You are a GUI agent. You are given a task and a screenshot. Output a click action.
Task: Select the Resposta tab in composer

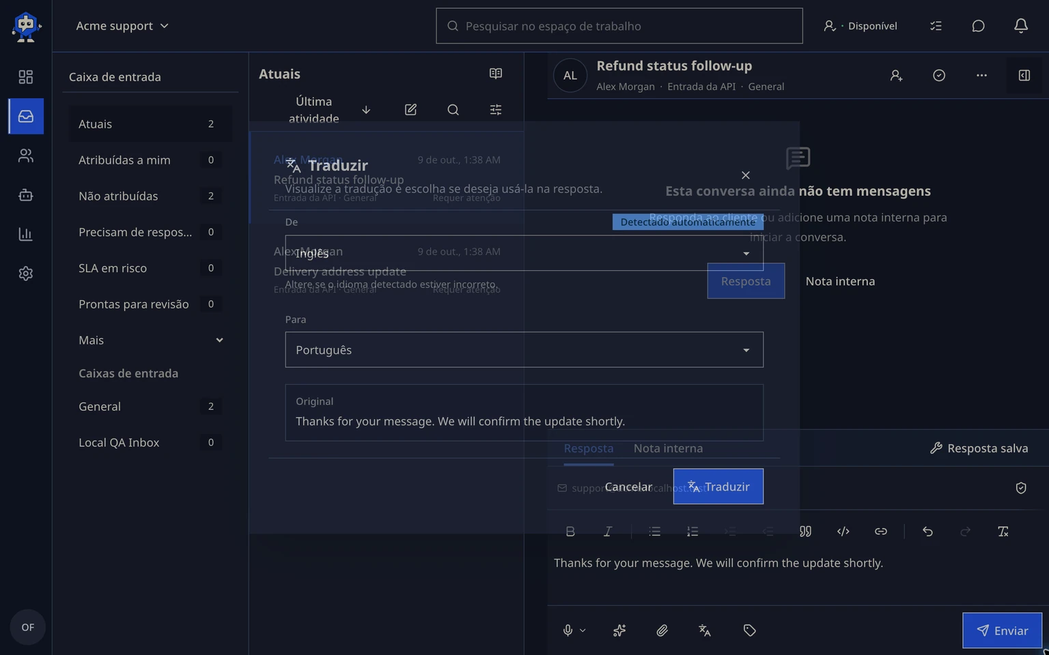[588, 448]
